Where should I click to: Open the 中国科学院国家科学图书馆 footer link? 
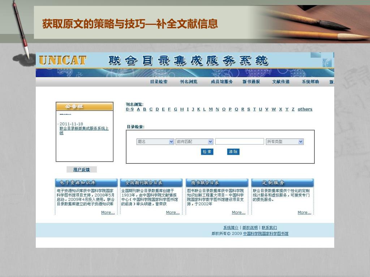point(266,233)
